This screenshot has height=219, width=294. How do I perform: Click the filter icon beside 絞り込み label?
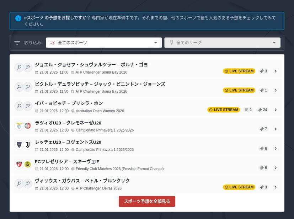[x=17, y=42]
